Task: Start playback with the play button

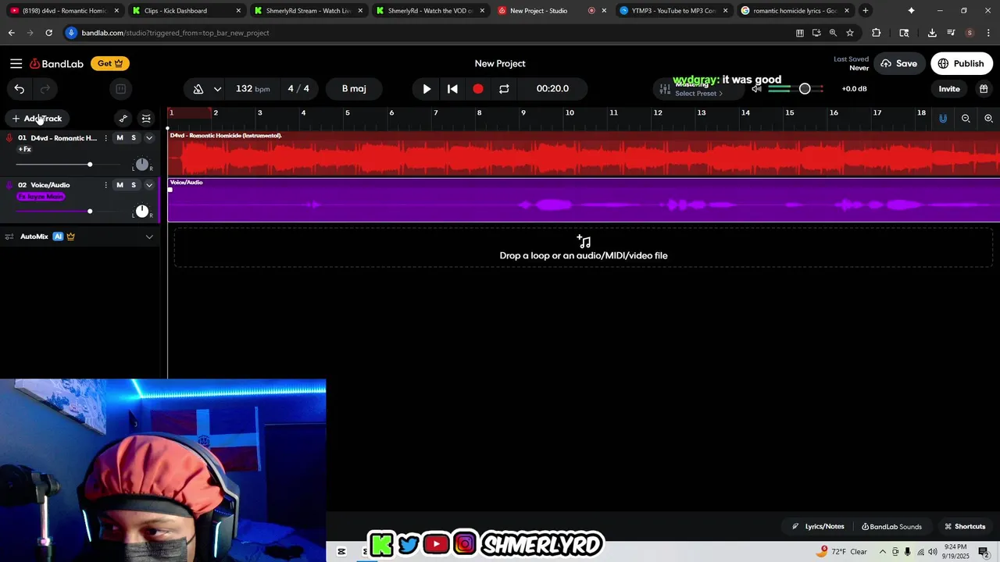Action: 427,89
